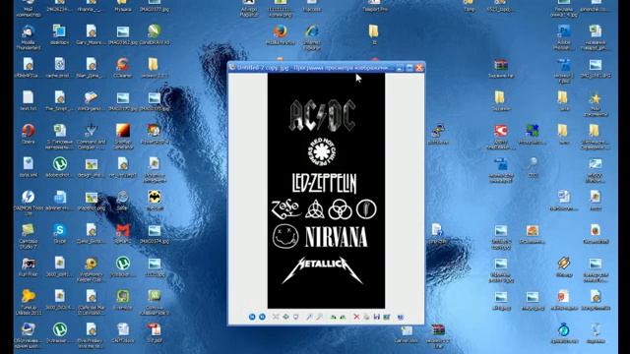This screenshot has height=354, width=630.
Task: Select the DAEMON Tools Lite icon
Action: click(29, 203)
